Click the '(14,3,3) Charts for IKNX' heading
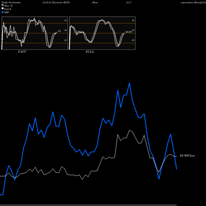 56,2
